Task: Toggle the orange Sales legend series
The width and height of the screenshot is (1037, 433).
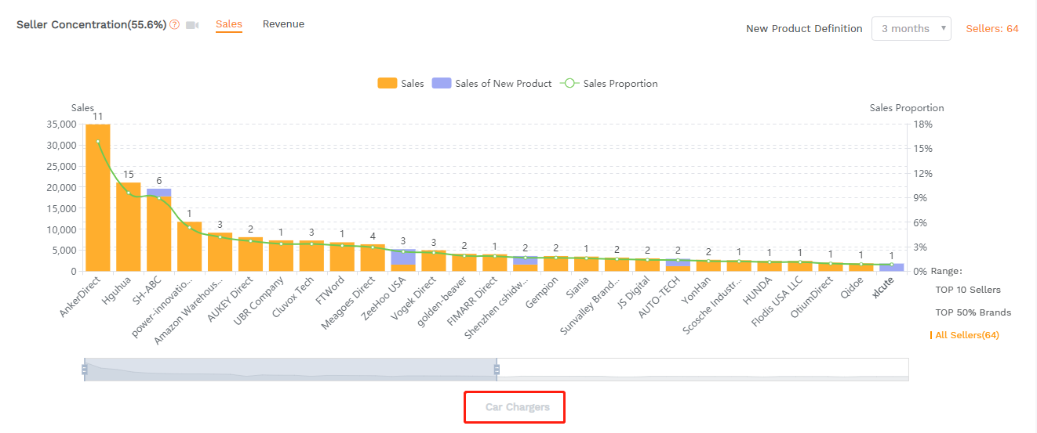Action: 400,84
